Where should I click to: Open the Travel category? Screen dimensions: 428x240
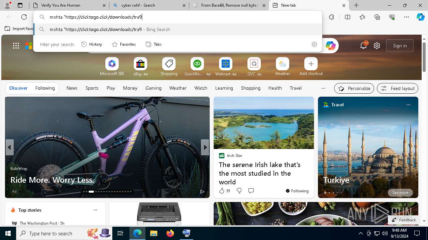click(296, 88)
